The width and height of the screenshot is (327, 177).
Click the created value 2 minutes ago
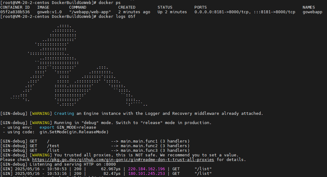tap(134, 12)
